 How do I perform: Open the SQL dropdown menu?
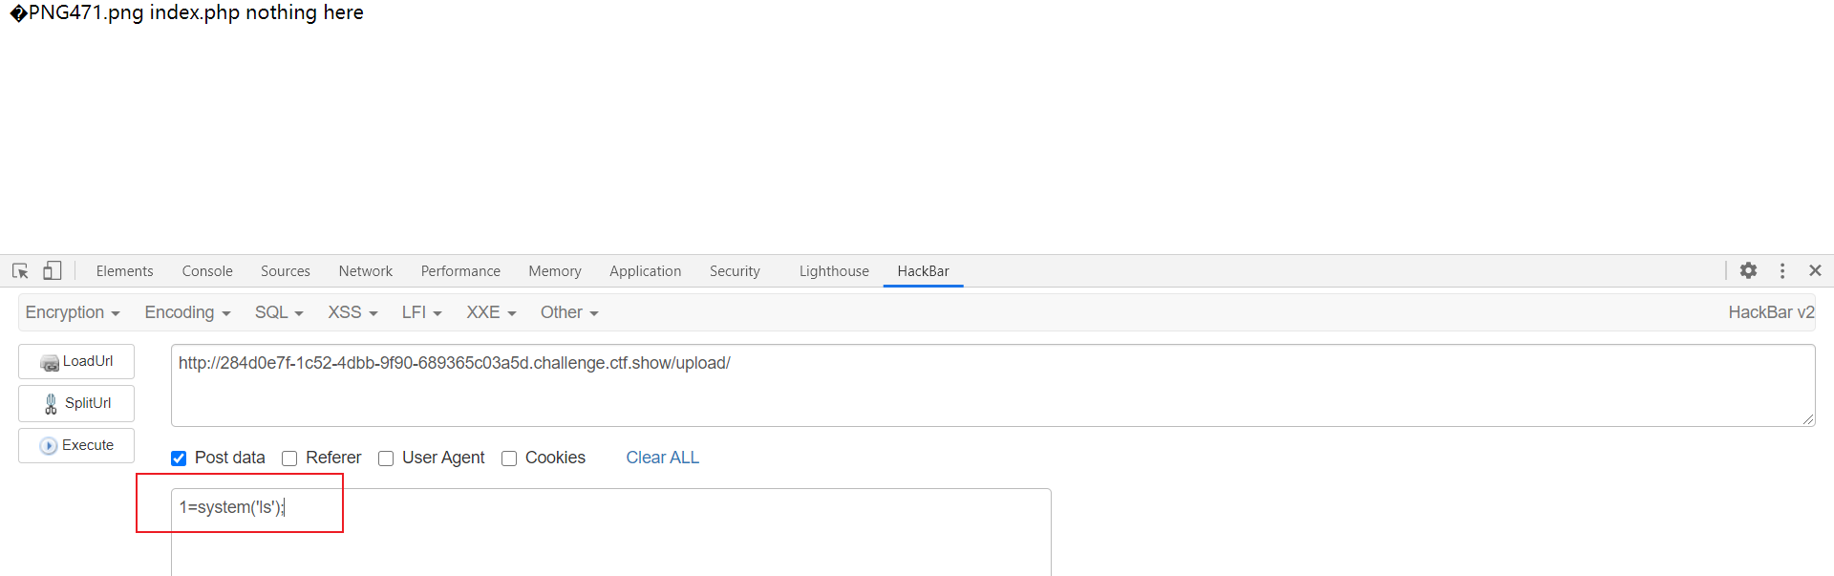pyautogui.click(x=279, y=312)
